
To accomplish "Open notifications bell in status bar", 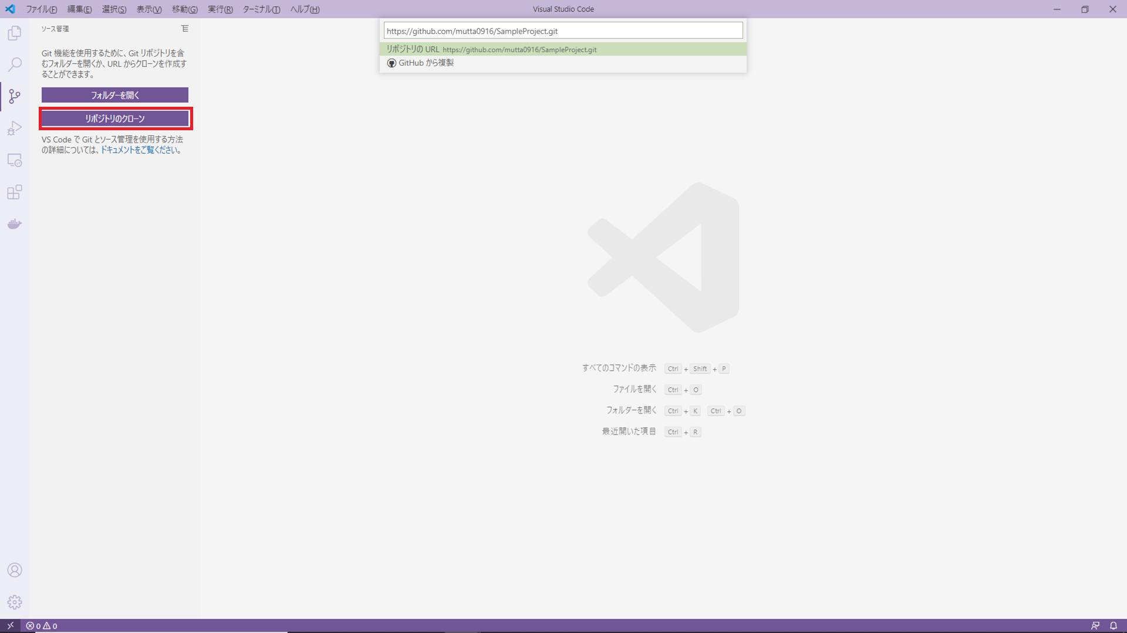I will point(1113,626).
